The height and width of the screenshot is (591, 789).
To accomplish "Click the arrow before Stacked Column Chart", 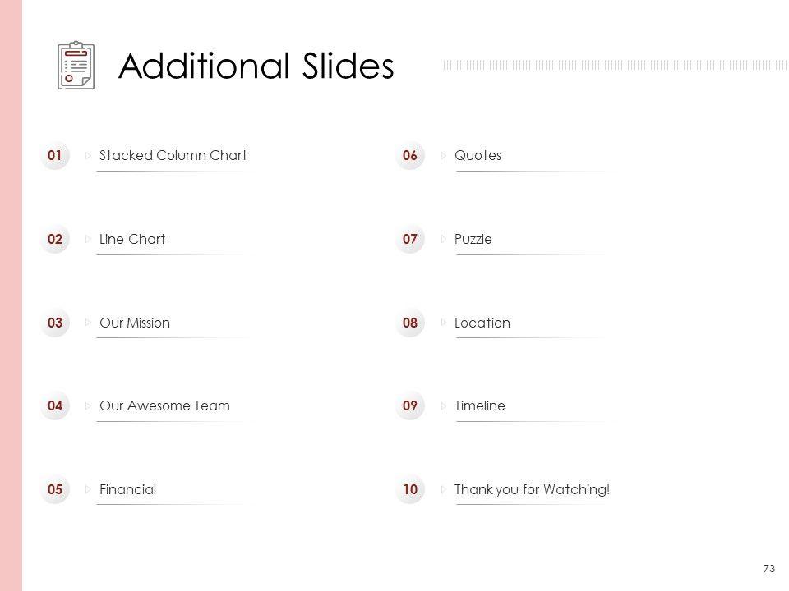I will (x=89, y=155).
